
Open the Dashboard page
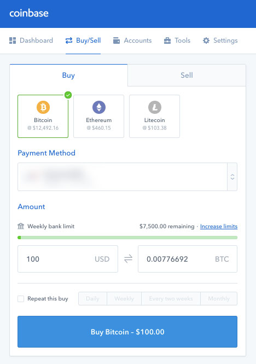click(x=31, y=41)
